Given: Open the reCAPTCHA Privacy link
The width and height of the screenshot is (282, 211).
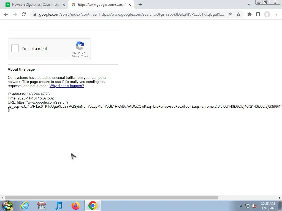Looking at the screenshot, I should pyautogui.click(x=75, y=56).
